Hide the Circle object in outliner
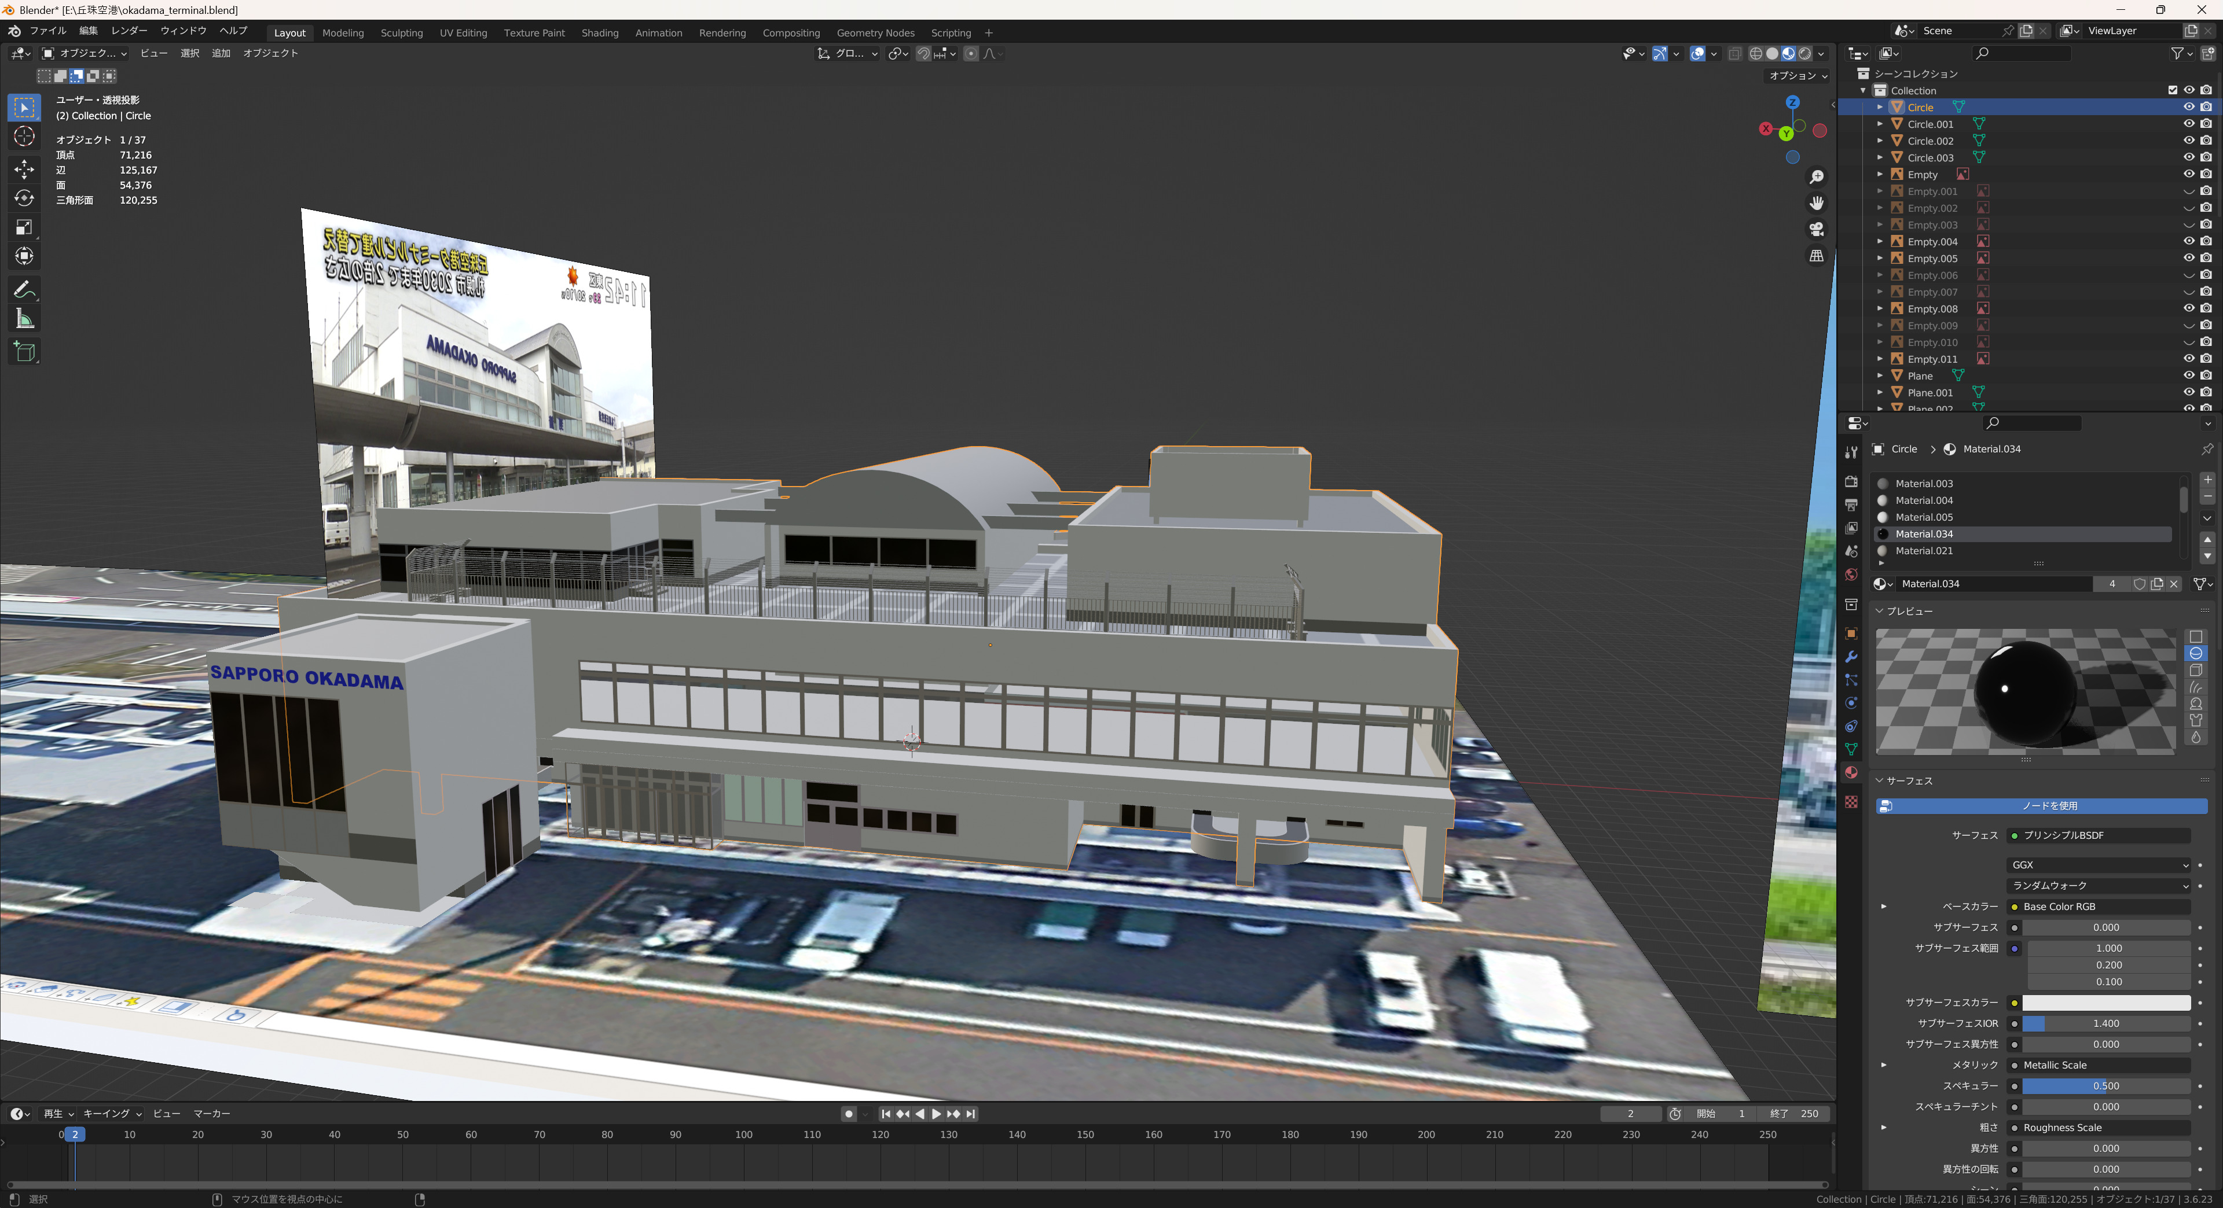 tap(2188, 107)
